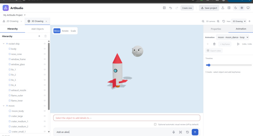Enable optional automatic visual review checkbox
Image resolution: width=253 pixels, height=136 pixels.
[x=155, y=124]
